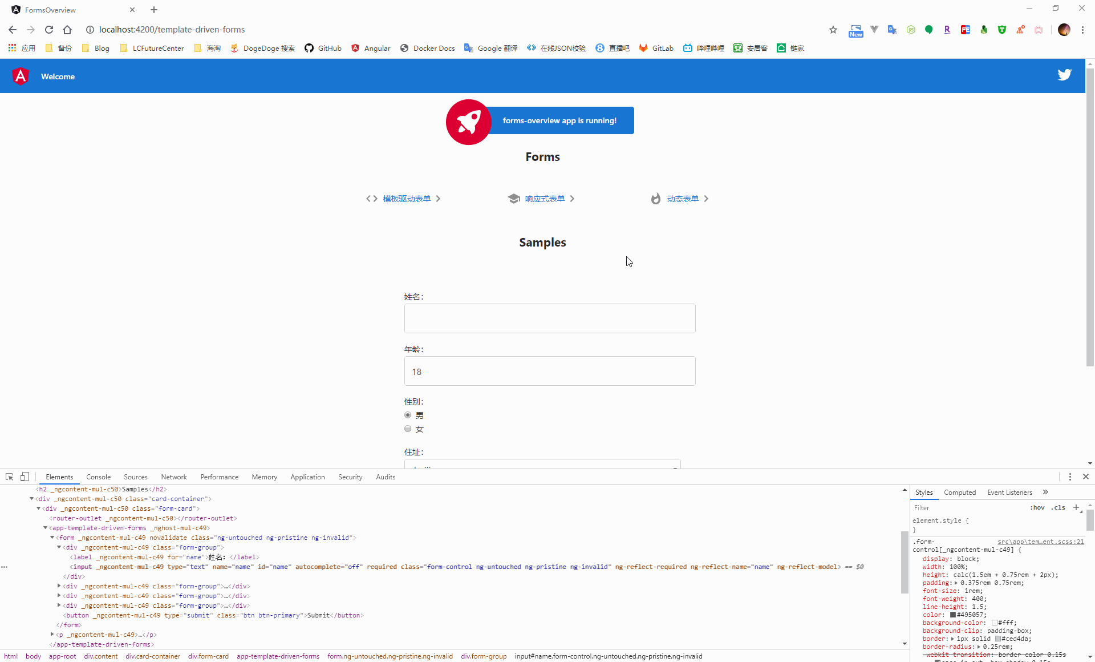Select the 女 radio button
This screenshot has height=662, width=1095.
pos(408,429)
